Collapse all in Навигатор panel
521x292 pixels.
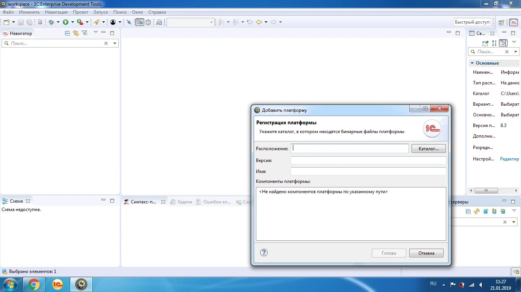click(68, 33)
